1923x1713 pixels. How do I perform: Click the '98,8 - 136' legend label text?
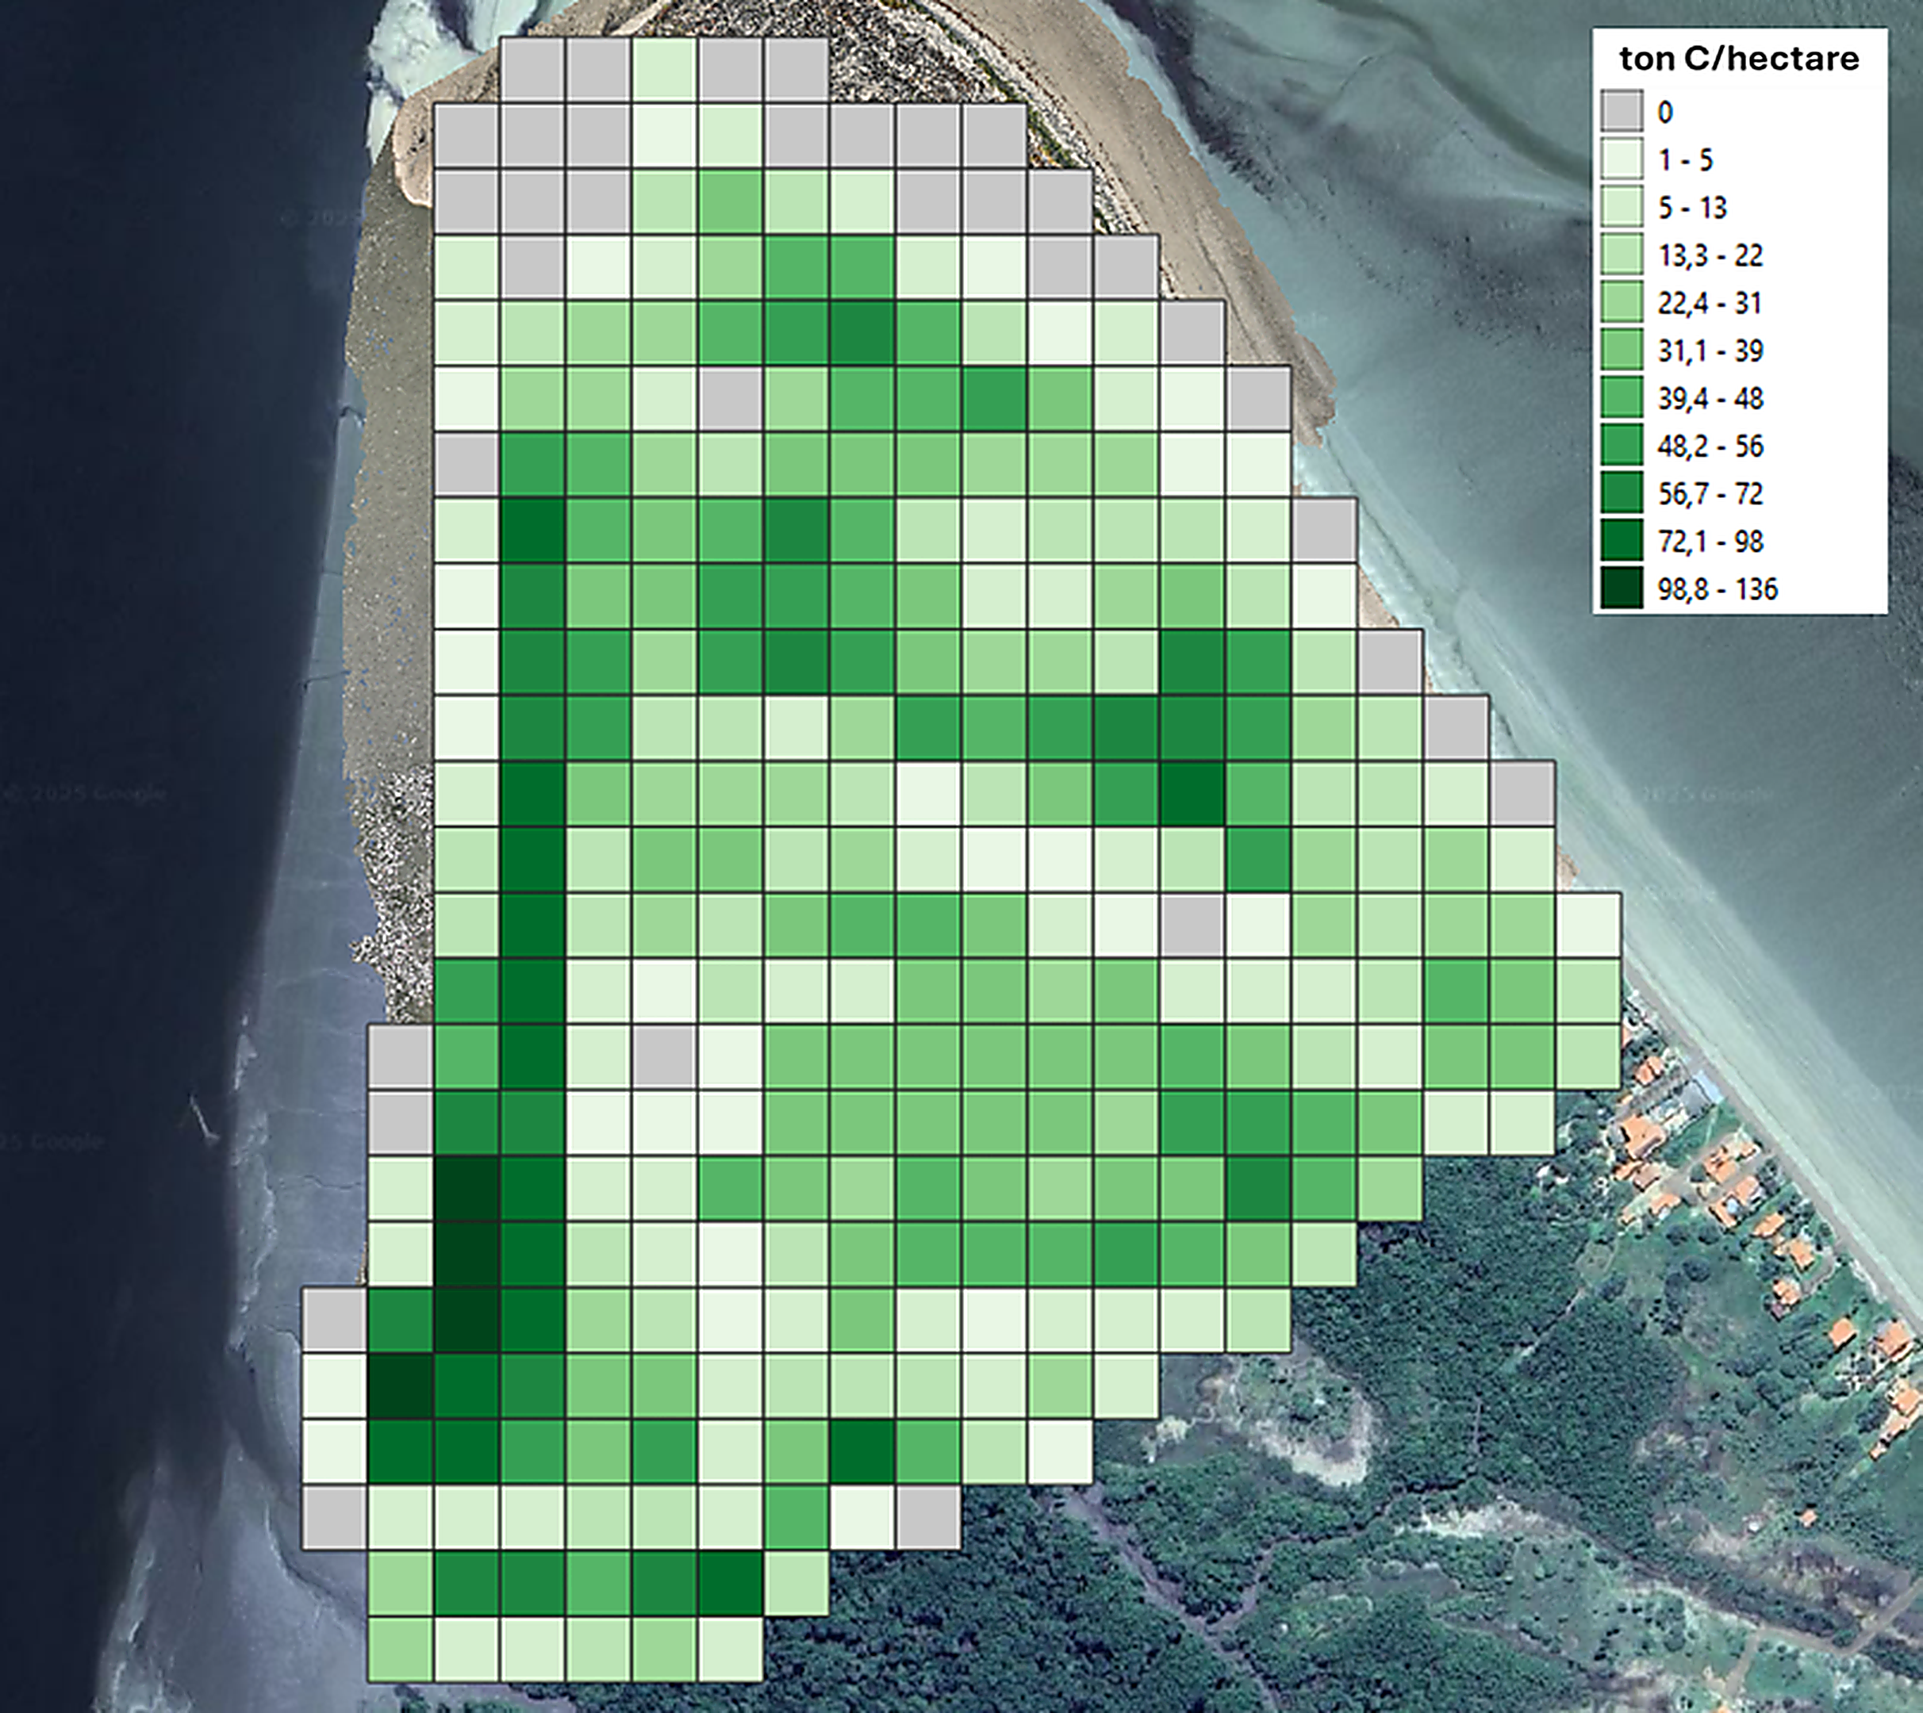point(1717,590)
